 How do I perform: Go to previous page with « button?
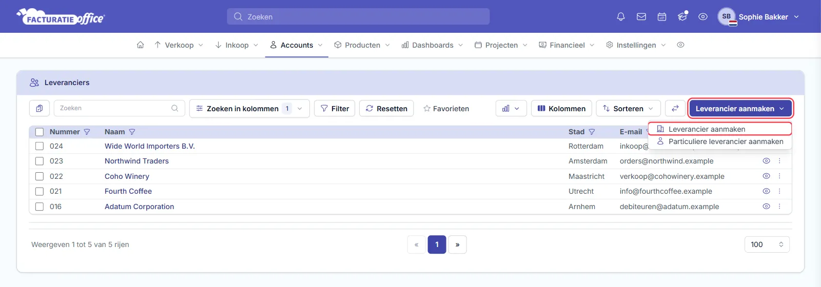click(x=416, y=244)
